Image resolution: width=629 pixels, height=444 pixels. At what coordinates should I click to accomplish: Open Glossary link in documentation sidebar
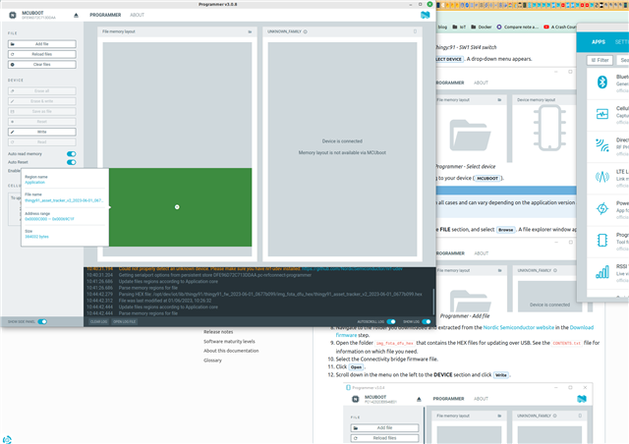(x=212, y=361)
